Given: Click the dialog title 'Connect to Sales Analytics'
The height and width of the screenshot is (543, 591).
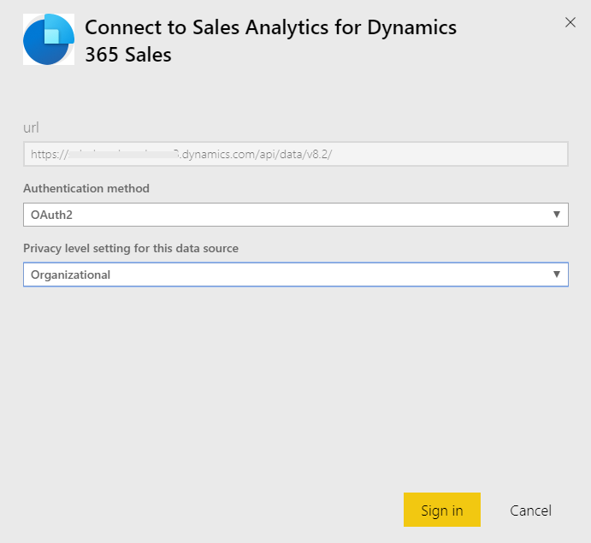Looking at the screenshot, I should [270, 41].
